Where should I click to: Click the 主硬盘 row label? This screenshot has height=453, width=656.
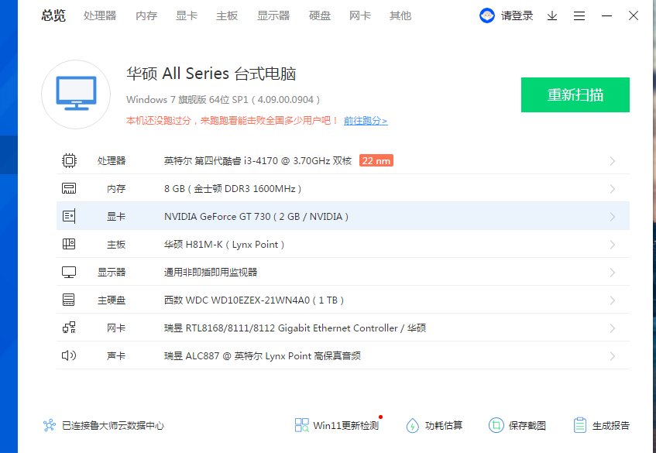pyautogui.click(x=112, y=300)
